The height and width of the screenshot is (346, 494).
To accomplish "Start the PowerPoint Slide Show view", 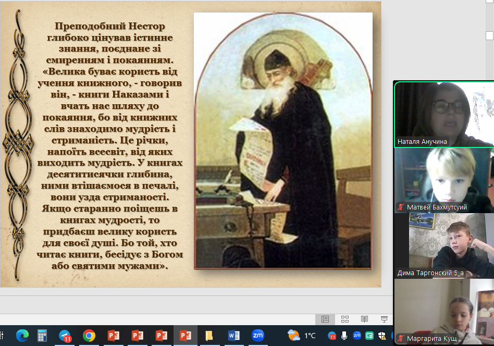I will point(384,319).
